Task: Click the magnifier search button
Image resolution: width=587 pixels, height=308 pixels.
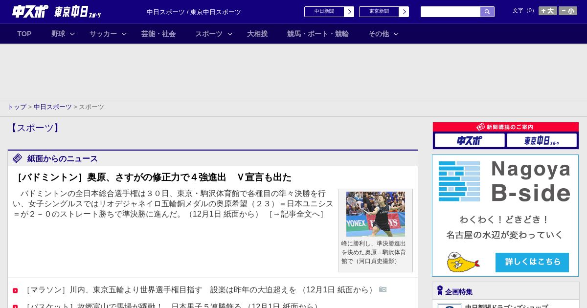Action: [487, 12]
